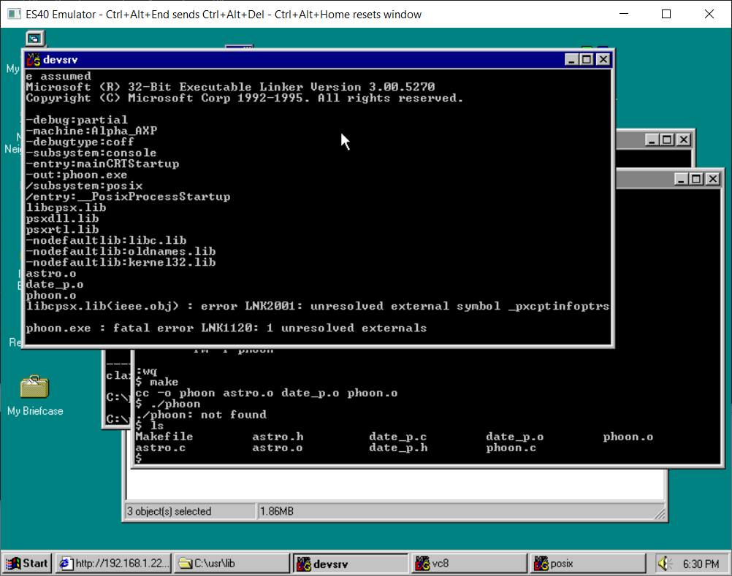Click the '-out:phoon.exe' line
The height and width of the screenshot is (576, 732).
(77, 175)
